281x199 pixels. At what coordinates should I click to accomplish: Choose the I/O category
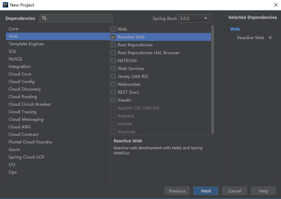pyautogui.click(x=58, y=164)
